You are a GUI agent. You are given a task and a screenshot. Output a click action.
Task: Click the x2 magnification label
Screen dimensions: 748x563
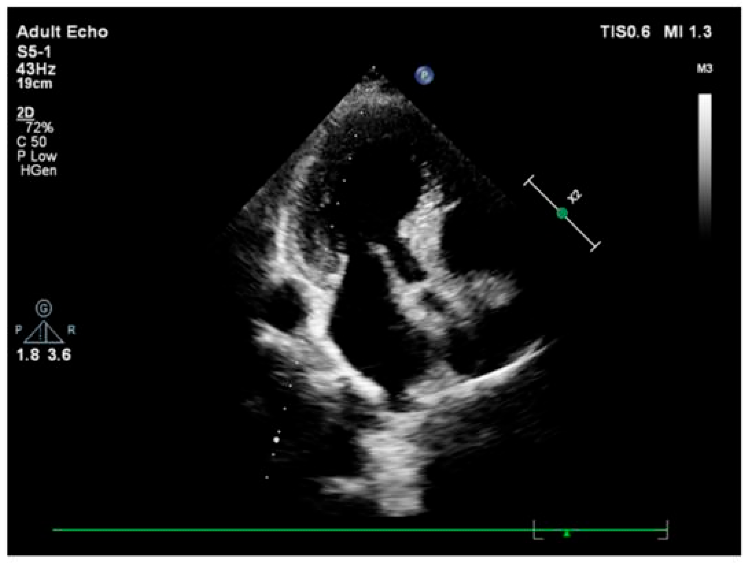coord(575,197)
